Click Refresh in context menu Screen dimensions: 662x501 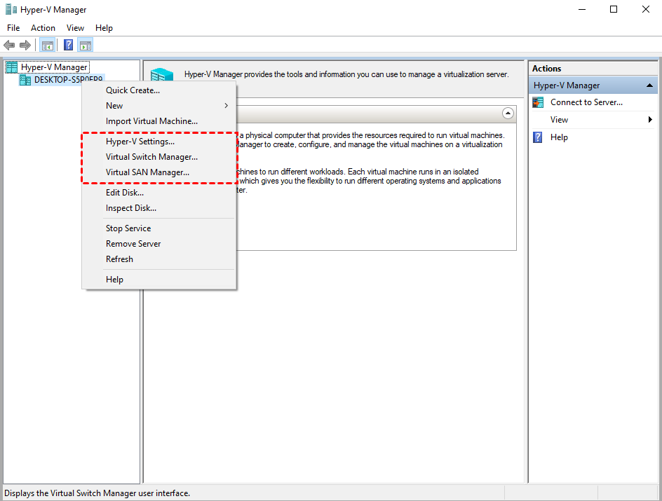coord(159,259)
